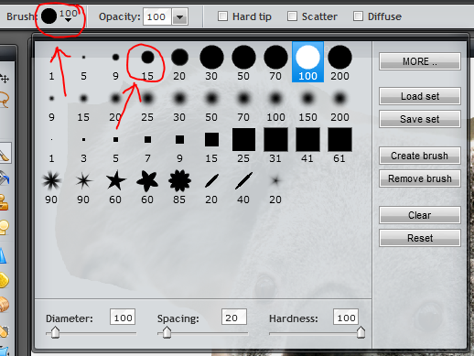Select the Move tool in left toolbar
This screenshot has height=356, width=474.
[x=5, y=79]
